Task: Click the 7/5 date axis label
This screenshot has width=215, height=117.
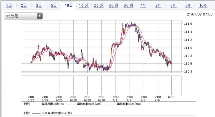Action: pyautogui.click(x=143, y=100)
